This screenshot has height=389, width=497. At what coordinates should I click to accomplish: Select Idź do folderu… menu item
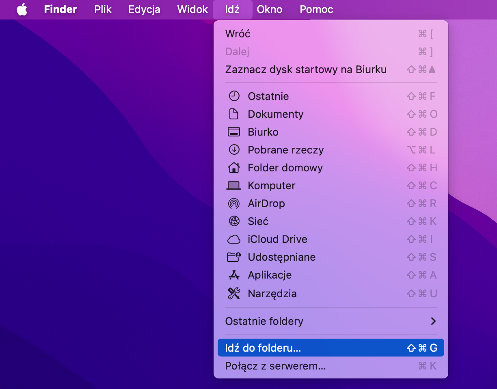[x=331, y=348]
